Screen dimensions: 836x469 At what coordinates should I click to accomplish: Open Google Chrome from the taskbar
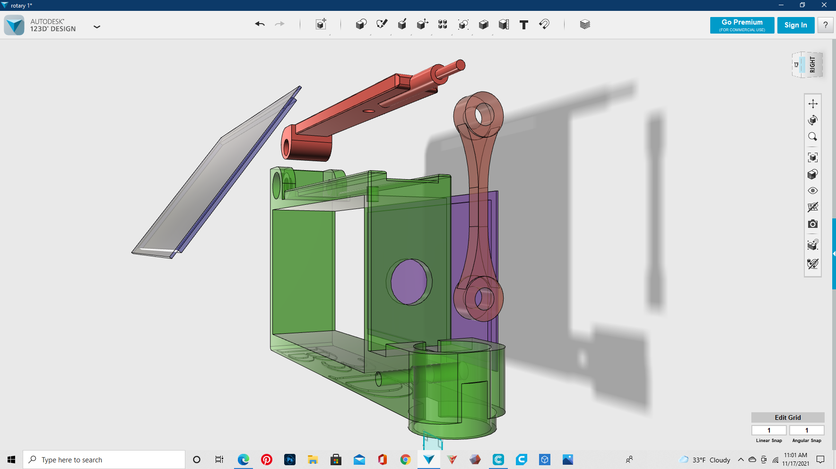[x=405, y=460]
